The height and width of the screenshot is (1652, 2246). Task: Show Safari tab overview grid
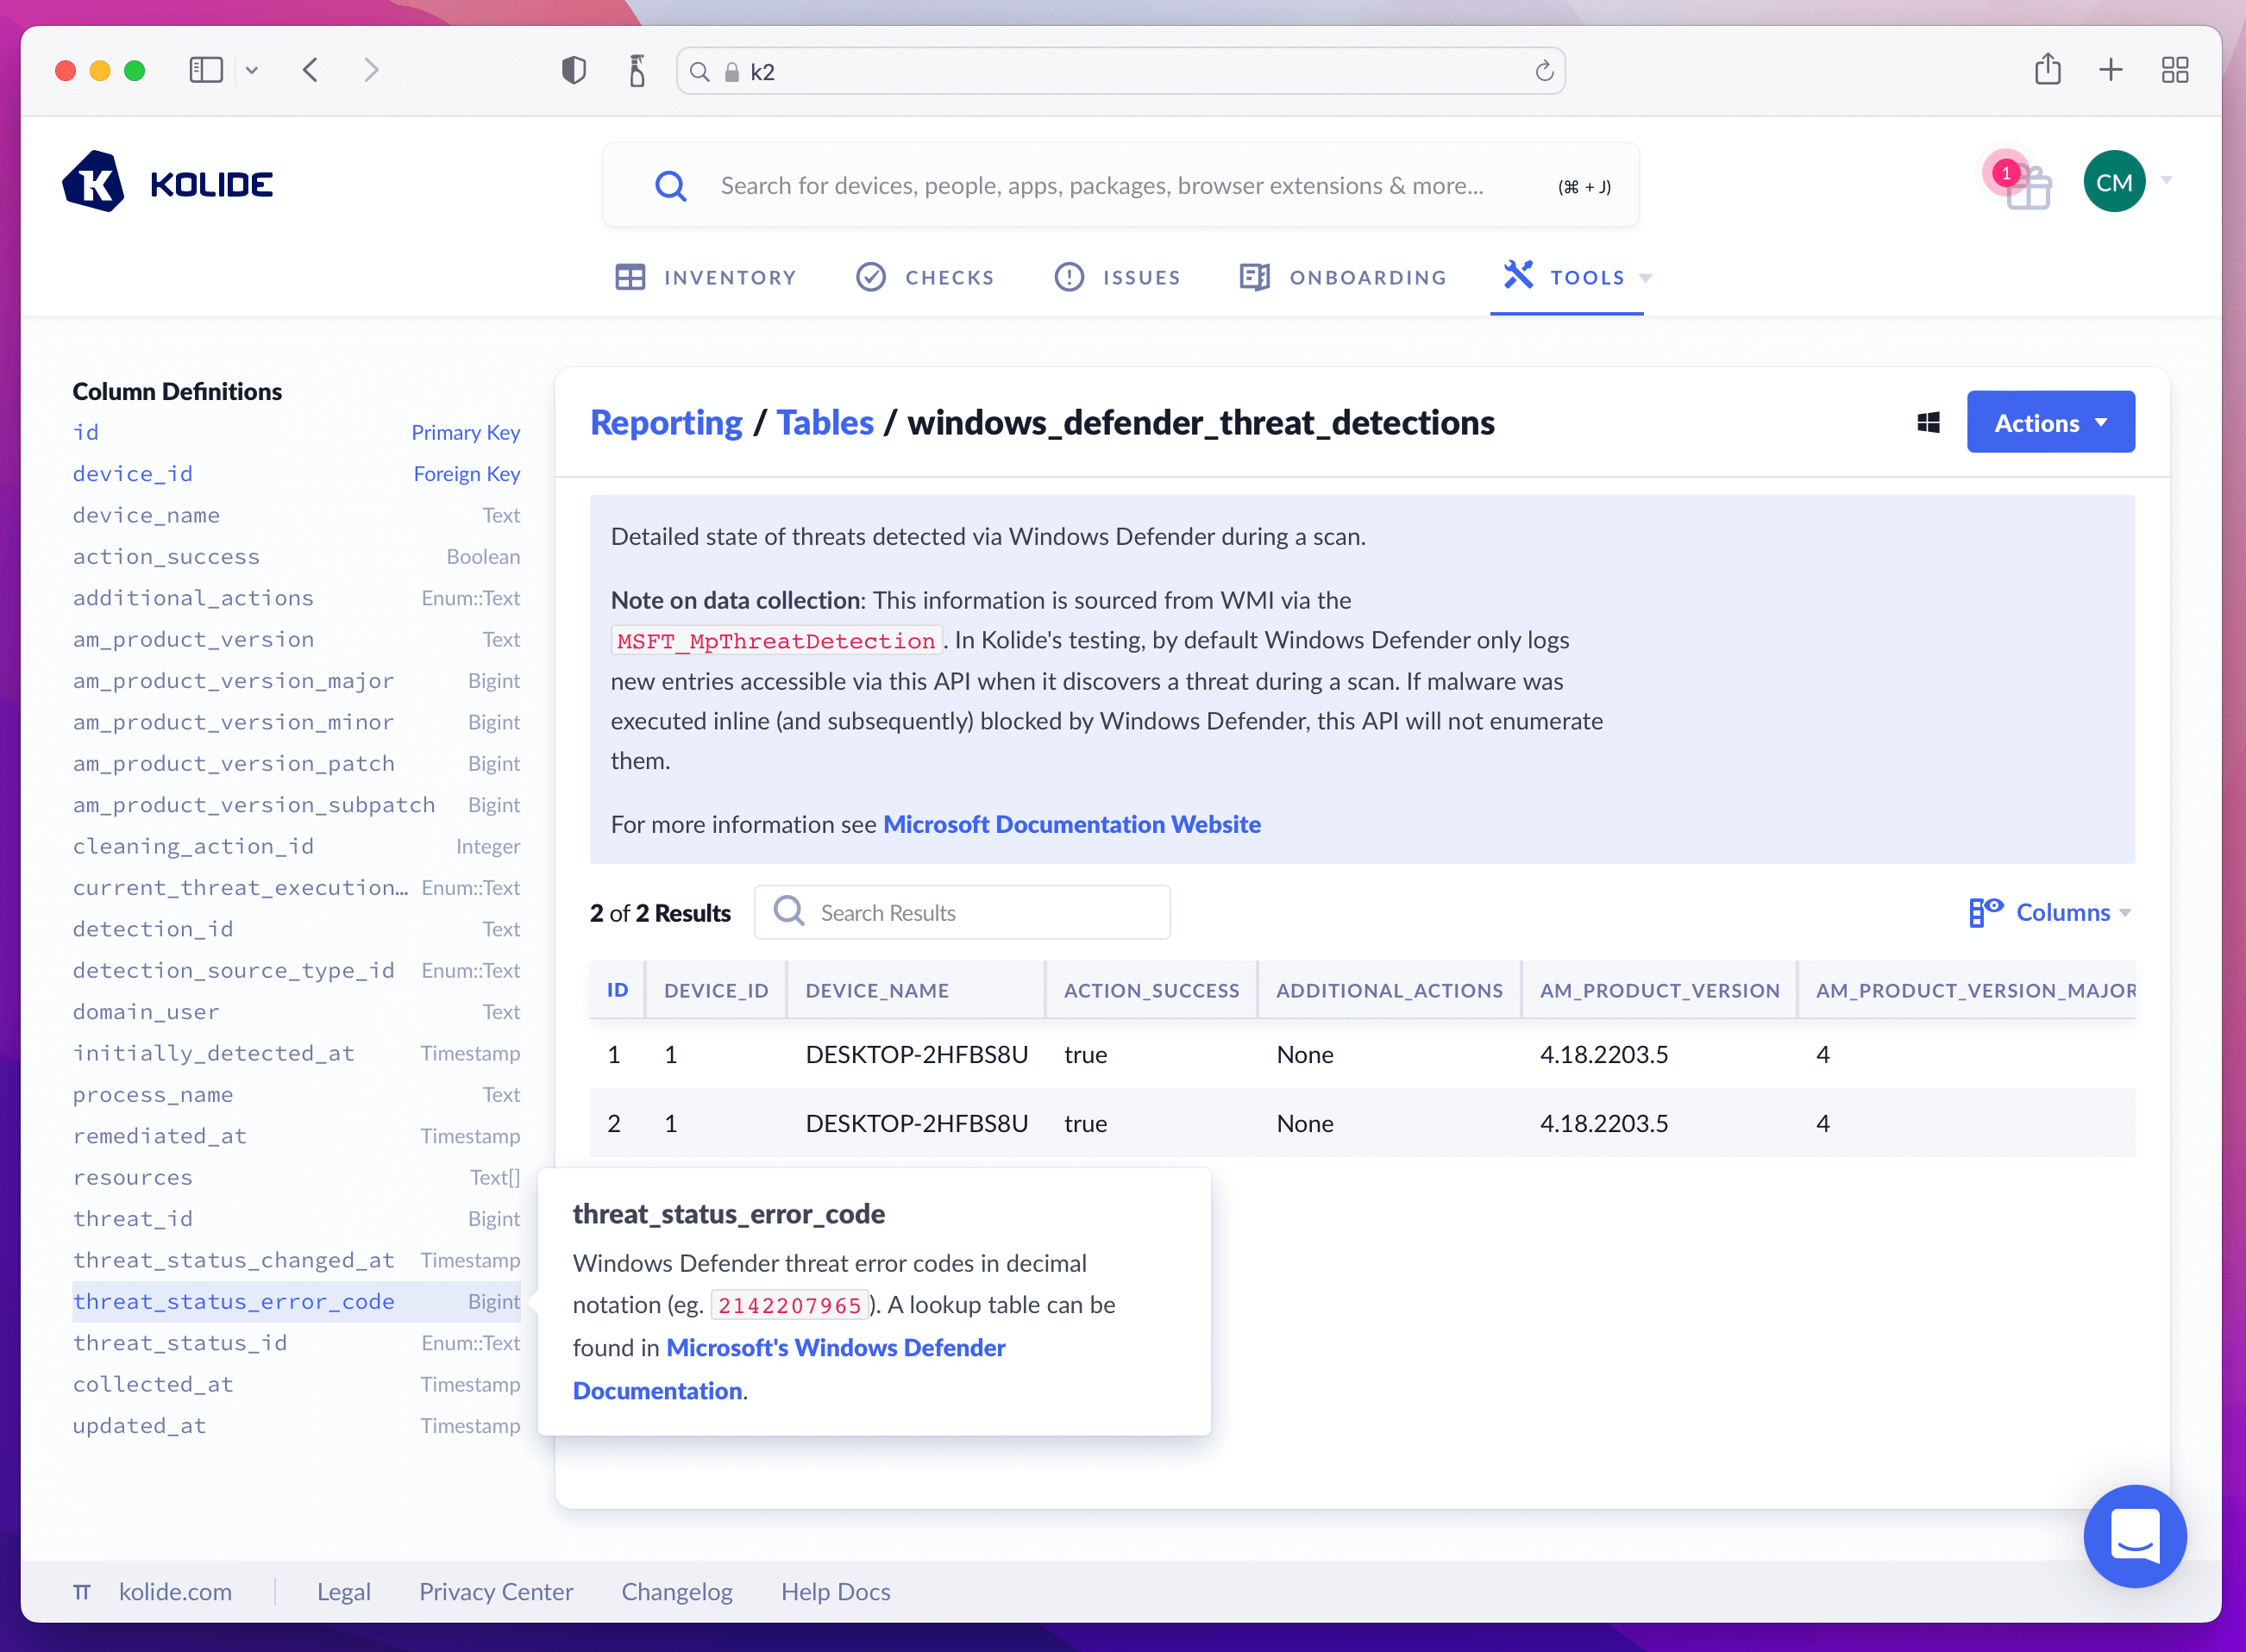pyautogui.click(x=2174, y=70)
